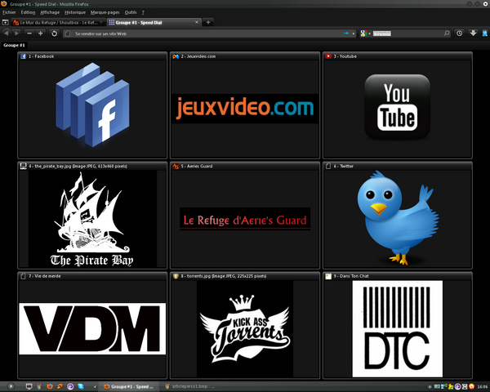This screenshot has width=490, height=392.
Task: Click the '4 - the_pirate_bay.jpg' dial title
Action: click(78, 167)
